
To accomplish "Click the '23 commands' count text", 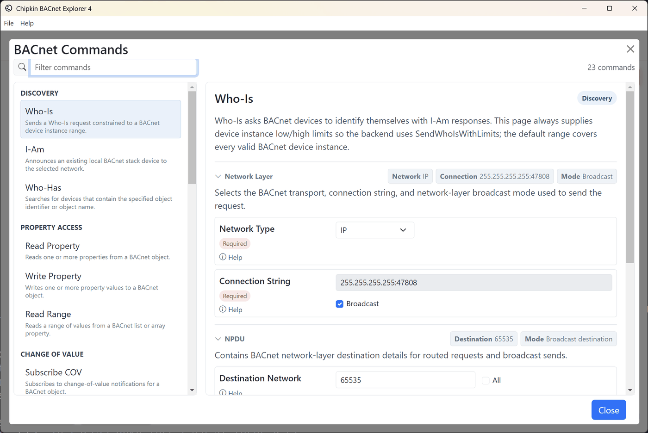I will tap(611, 67).
